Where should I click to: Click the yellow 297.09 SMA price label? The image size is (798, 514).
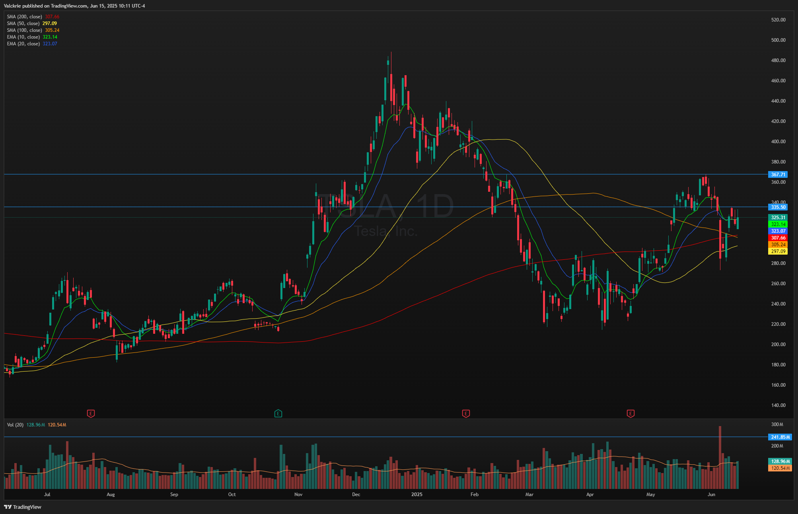(778, 251)
